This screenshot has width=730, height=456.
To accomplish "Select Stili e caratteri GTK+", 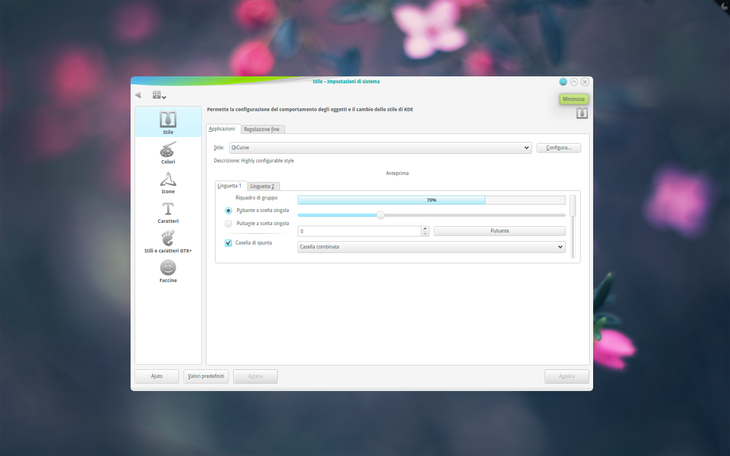I will pos(168,241).
